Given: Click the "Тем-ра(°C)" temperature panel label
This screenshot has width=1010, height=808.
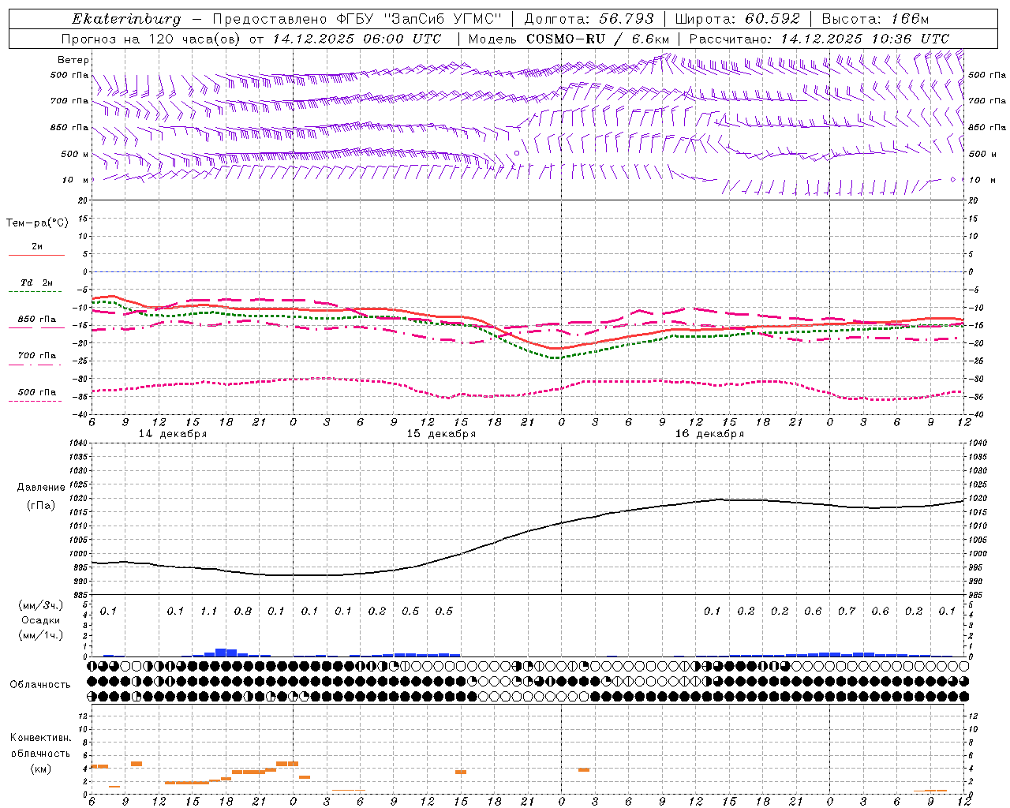Looking at the screenshot, I should (37, 223).
